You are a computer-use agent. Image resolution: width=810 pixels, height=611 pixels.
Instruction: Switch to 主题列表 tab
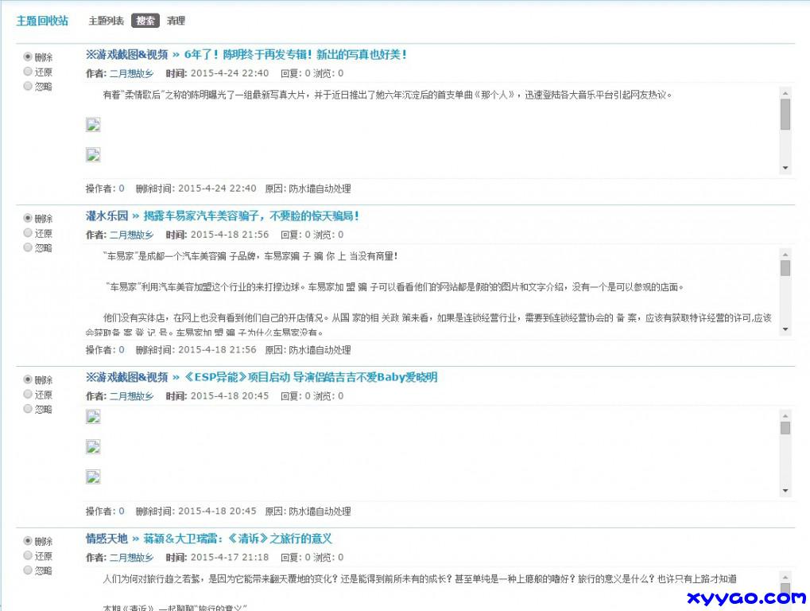click(106, 21)
